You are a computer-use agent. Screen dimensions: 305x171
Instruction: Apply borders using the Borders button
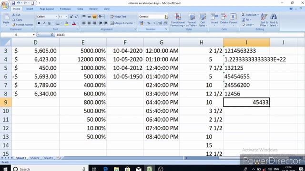tap(58, 23)
